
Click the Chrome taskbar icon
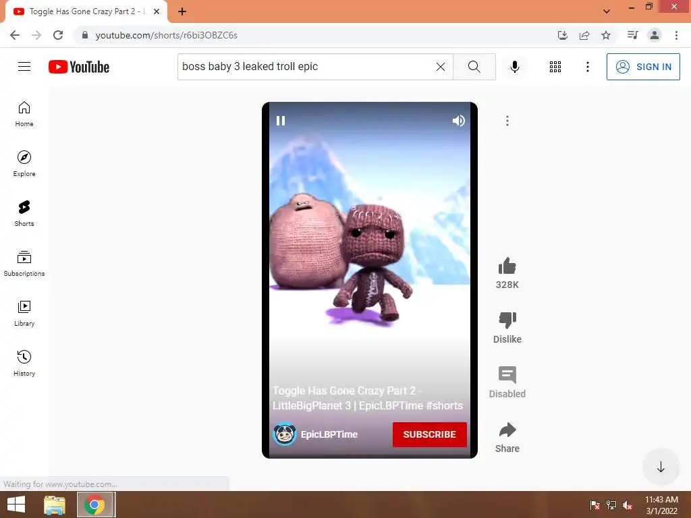pyautogui.click(x=94, y=505)
